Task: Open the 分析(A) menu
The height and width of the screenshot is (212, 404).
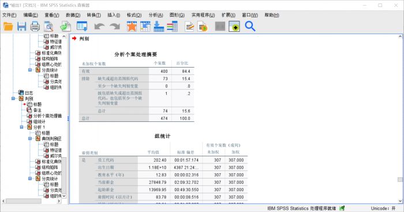Action: (156, 15)
